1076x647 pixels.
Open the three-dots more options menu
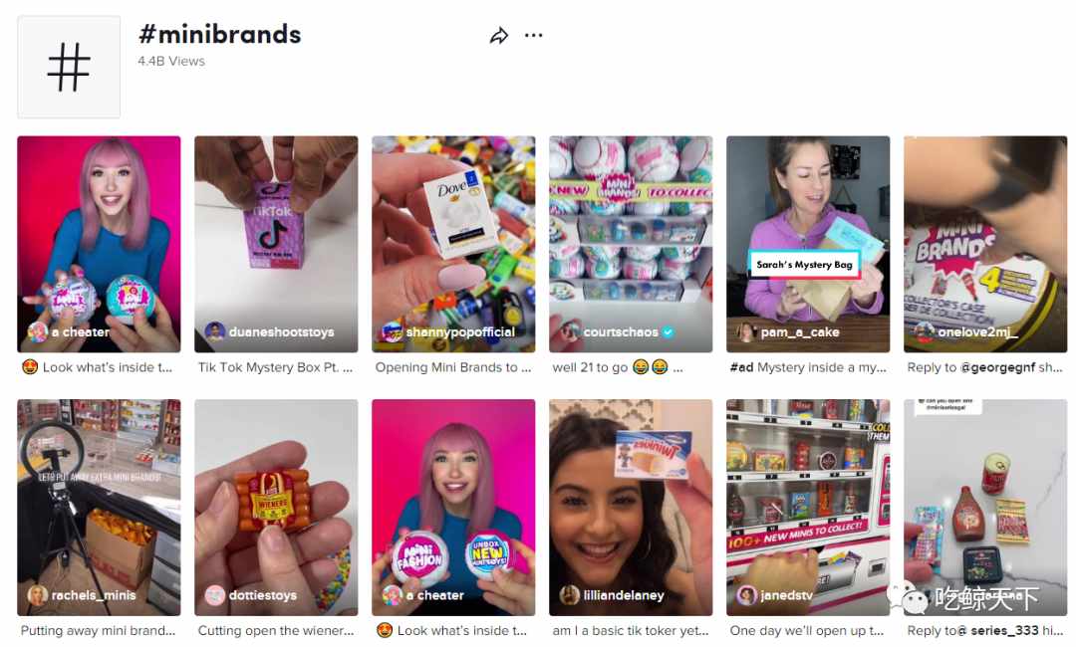tap(533, 35)
